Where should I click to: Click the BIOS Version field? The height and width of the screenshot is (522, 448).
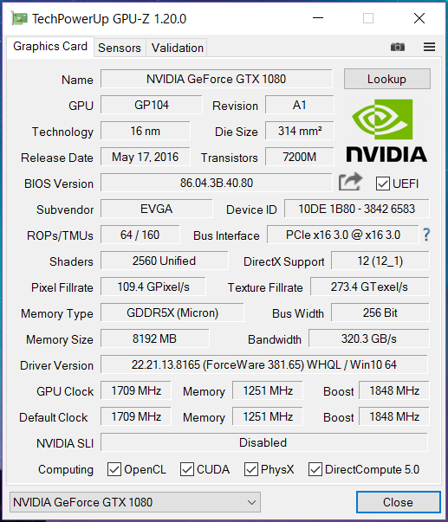[x=217, y=183]
